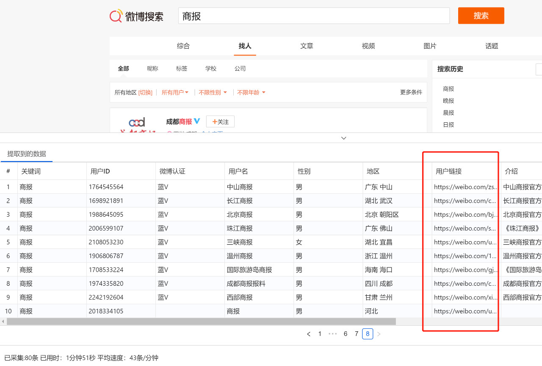Click the search input containing 商报
This screenshot has width=542, height=366.
click(x=314, y=16)
